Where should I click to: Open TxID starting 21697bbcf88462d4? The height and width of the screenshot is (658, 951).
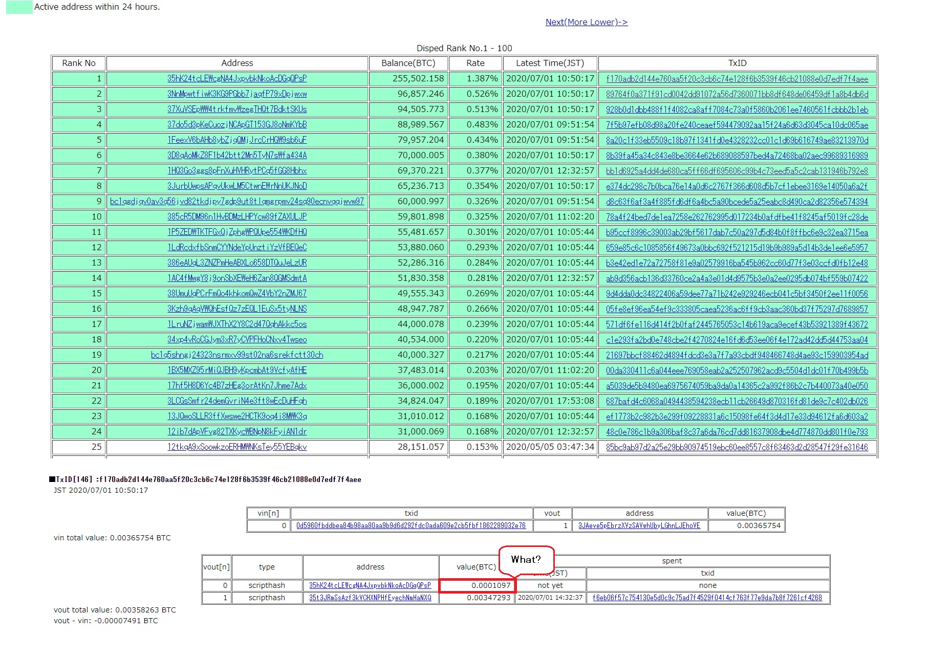(x=737, y=355)
